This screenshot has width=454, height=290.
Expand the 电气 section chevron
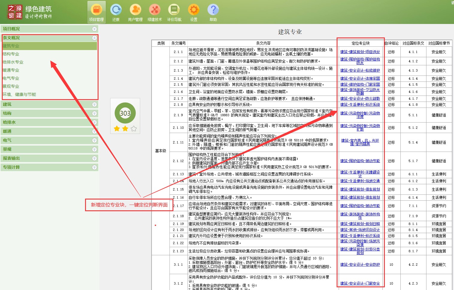click(x=94, y=140)
